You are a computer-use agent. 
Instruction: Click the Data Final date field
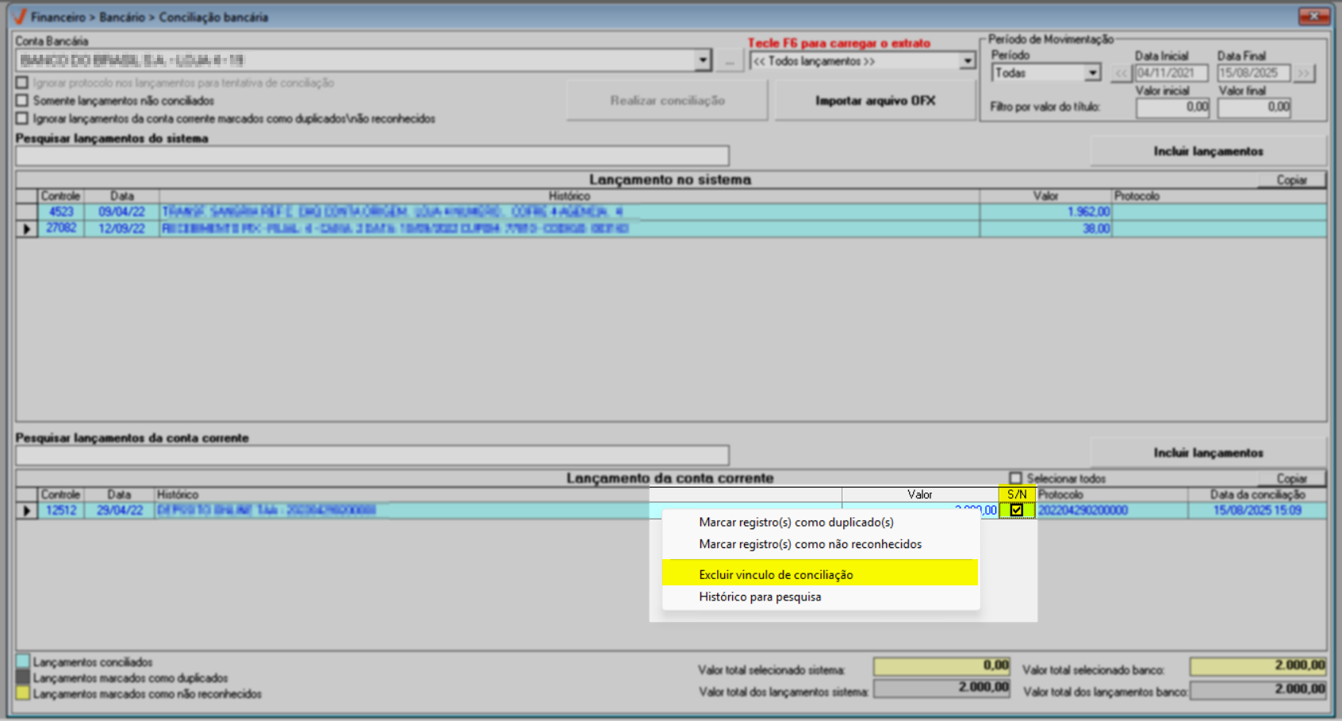[1254, 73]
